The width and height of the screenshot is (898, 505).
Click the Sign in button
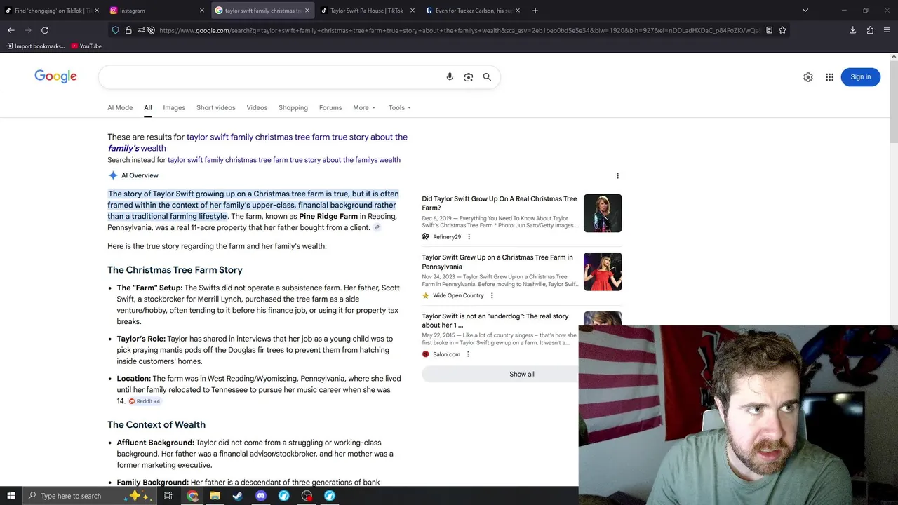(x=860, y=77)
